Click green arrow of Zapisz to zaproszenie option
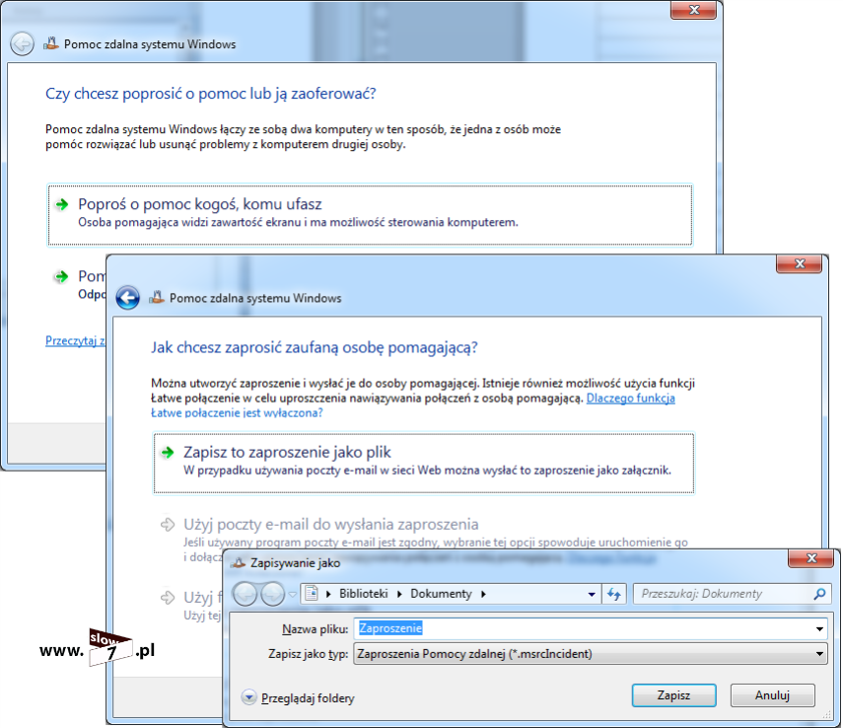Viewport: 843px width, 728px height. pos(168,452)
